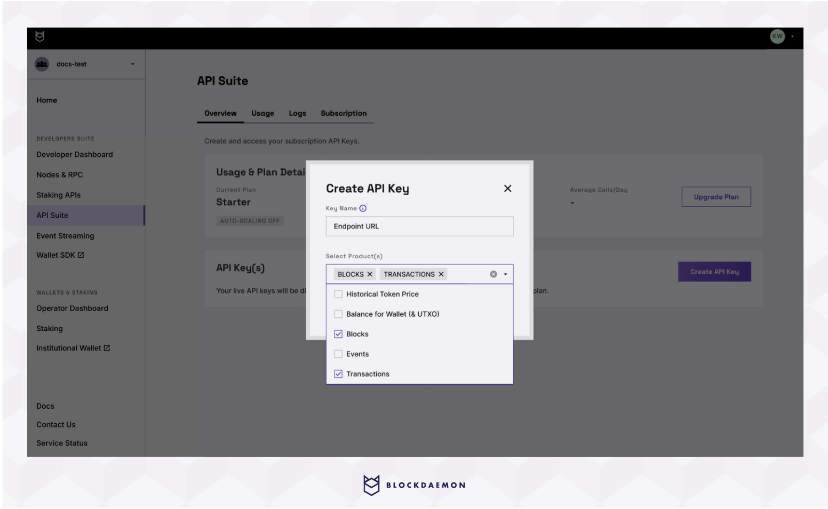
Task: Open Event Streaming in sidebar
Action: coord(65,236)
